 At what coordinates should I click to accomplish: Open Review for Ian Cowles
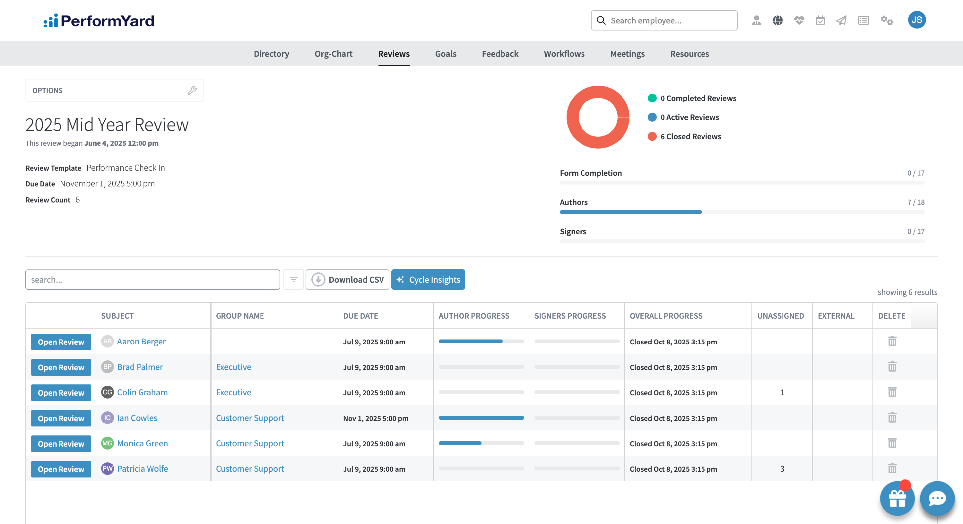pos(61,418)
